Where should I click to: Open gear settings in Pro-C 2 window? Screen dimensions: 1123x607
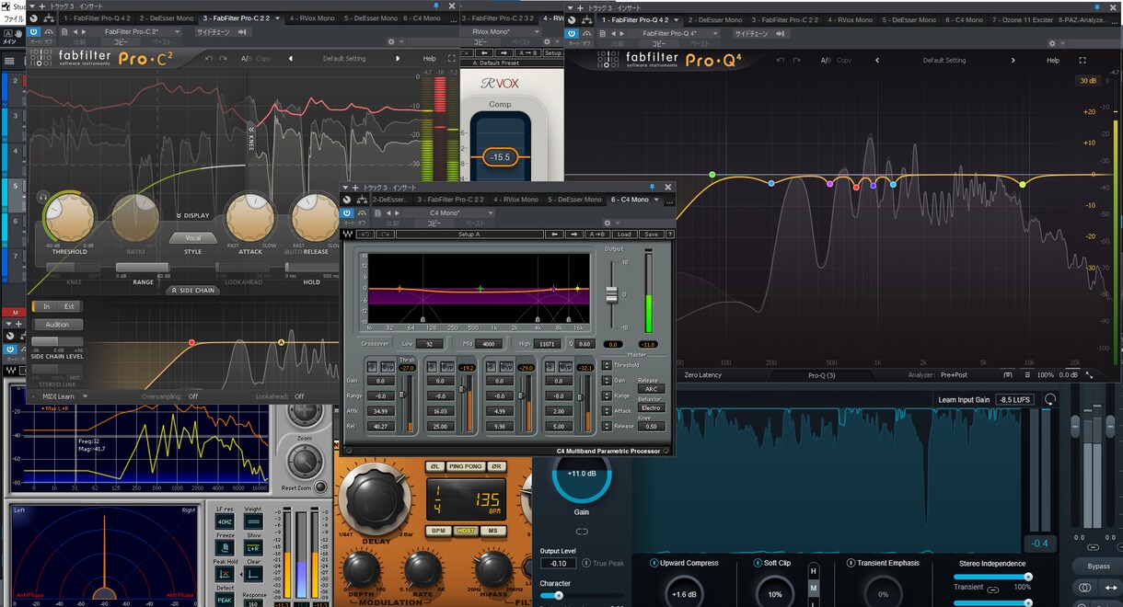coord(391,41)
